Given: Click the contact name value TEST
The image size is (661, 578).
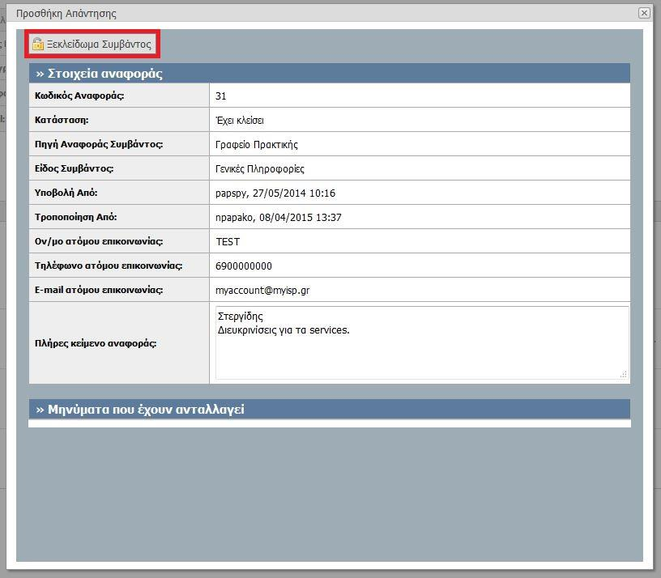Looking at the screenshot, I should [x=228, y=242].
